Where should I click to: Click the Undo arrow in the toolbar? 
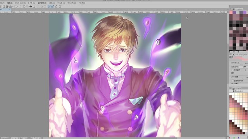coord(16,7)
